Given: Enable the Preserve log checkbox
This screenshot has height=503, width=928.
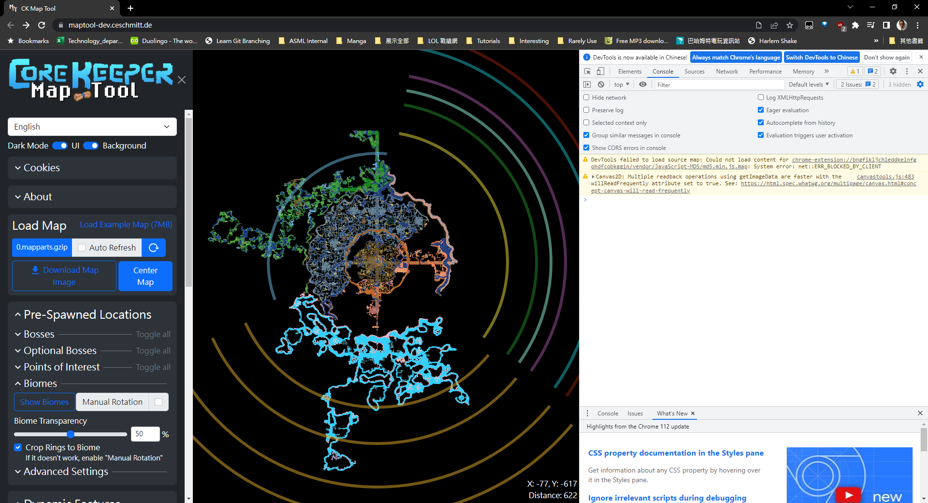Looking at the screenshot, I should pos(586,110).
